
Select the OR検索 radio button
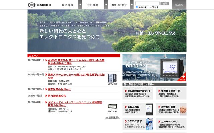tap(150, 7)
